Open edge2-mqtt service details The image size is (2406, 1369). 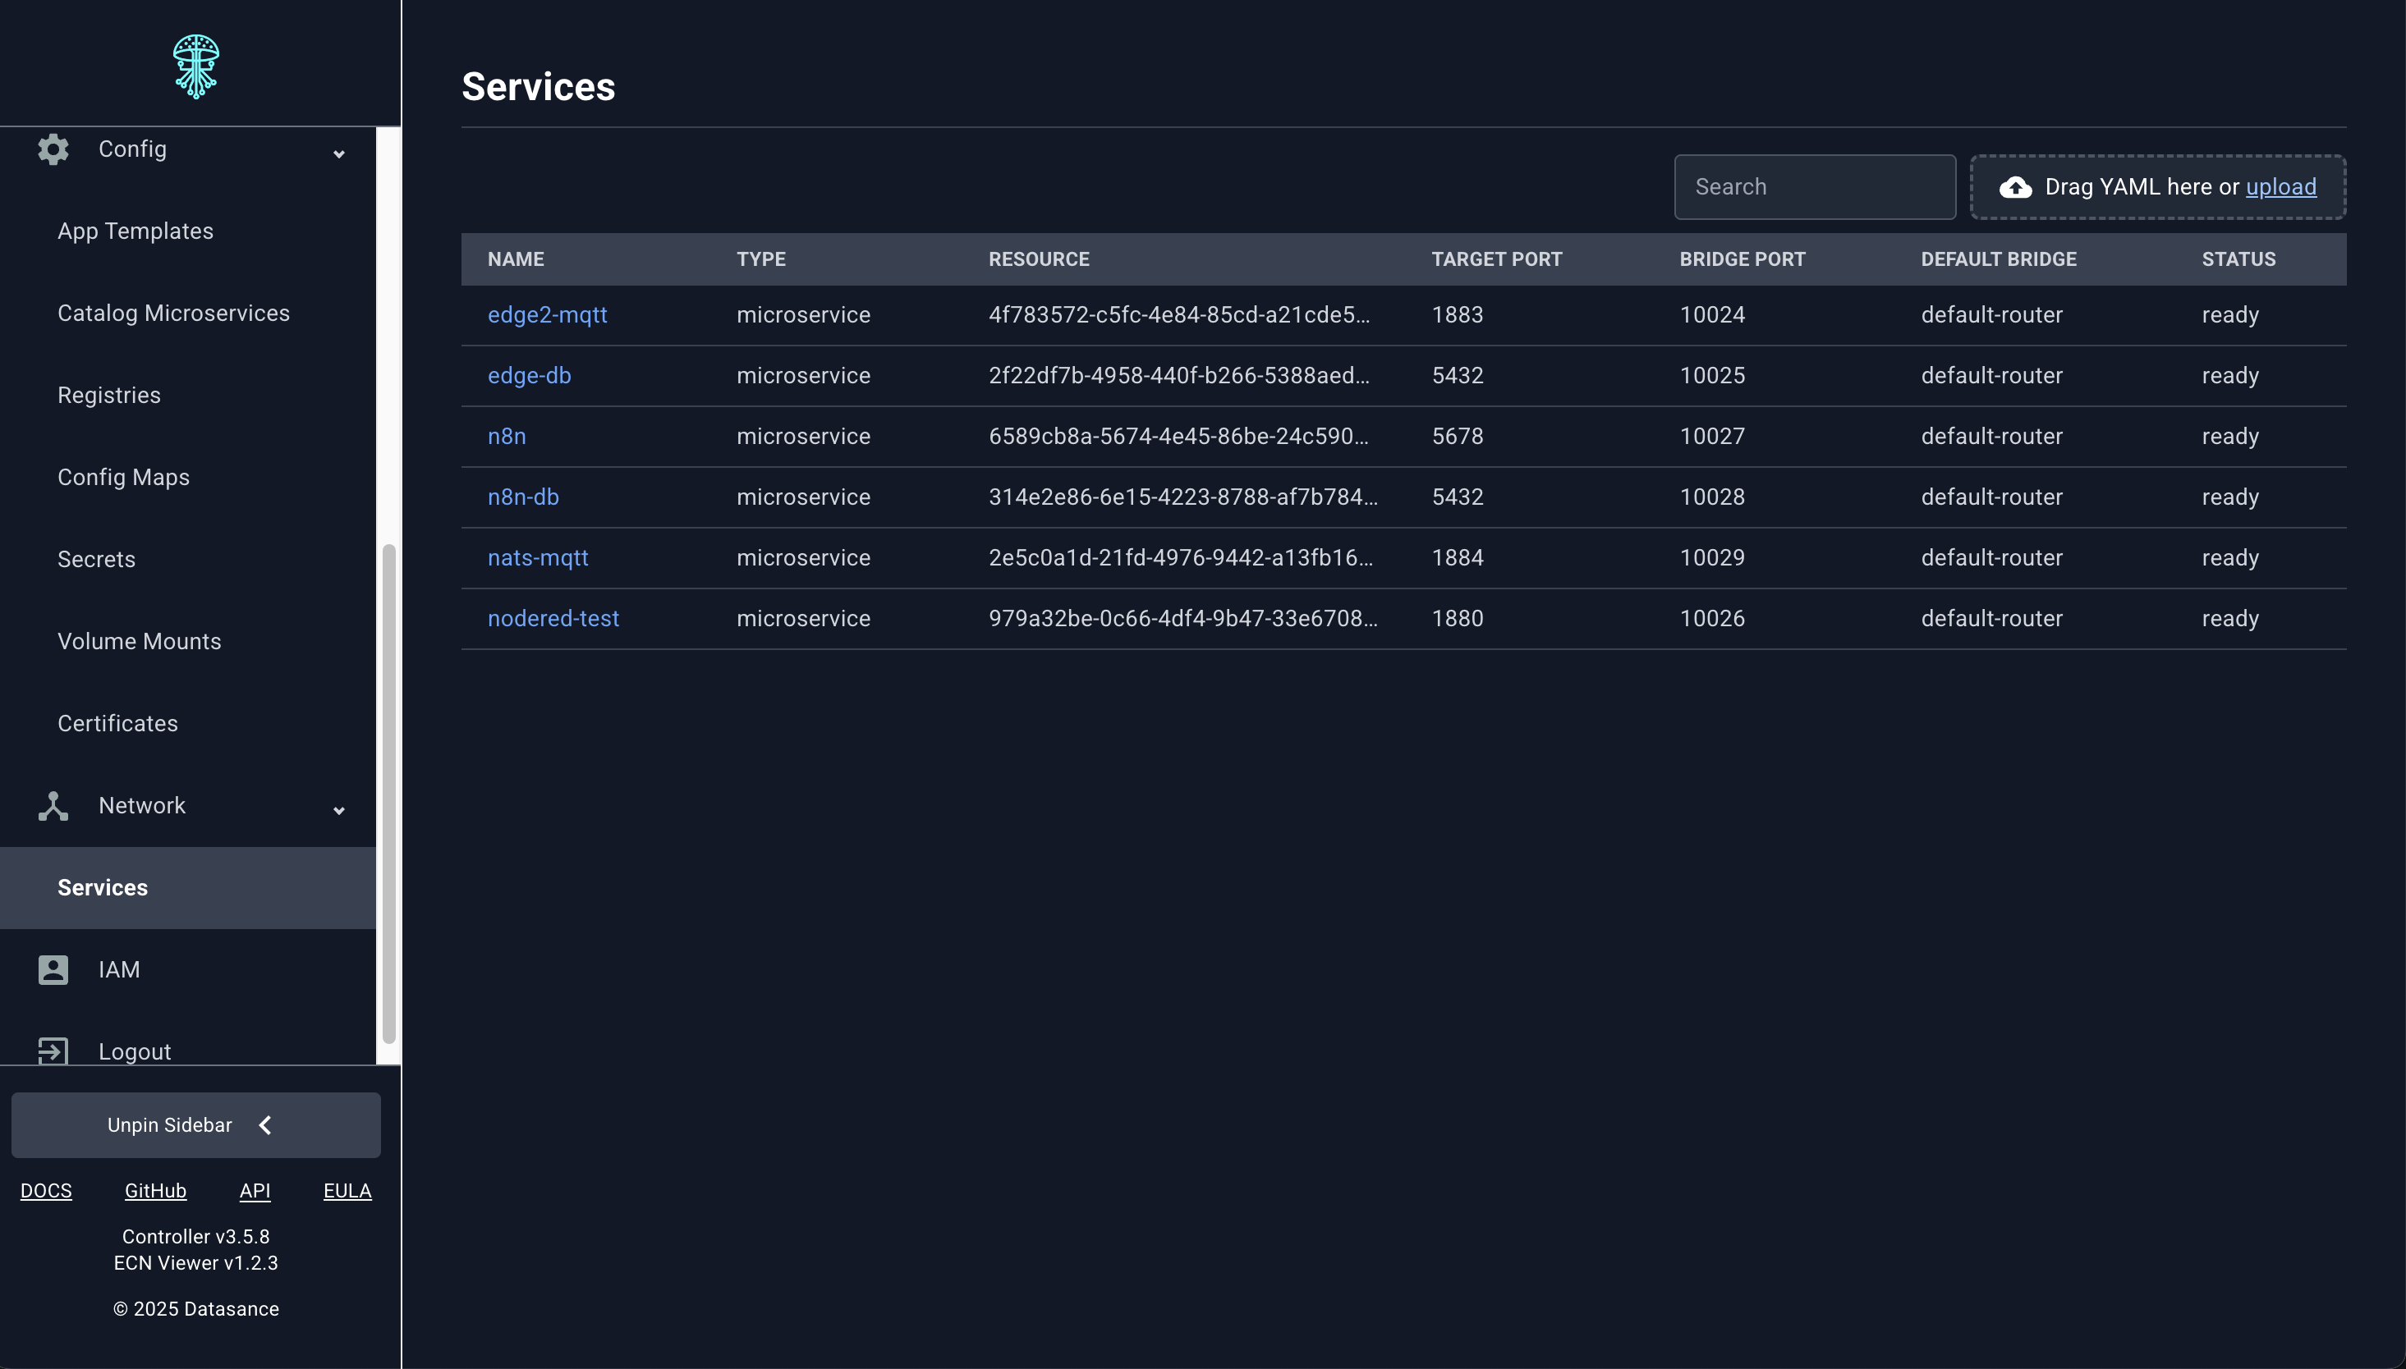(x=548, y=315)
